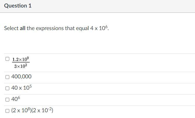This screenshot has height=118, width=195.
Task: Click the "40 x 10⁵" answer text
Action: click(21, 88)
